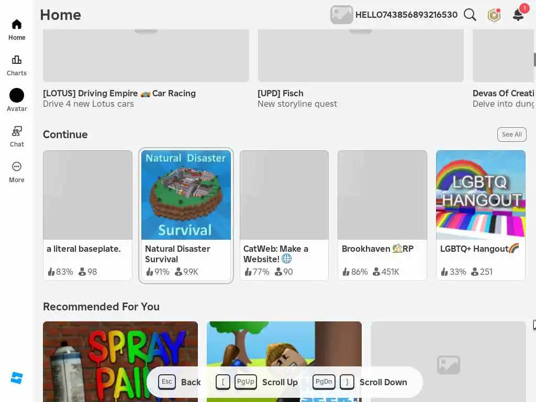536x402 pixels.
Task: Open CatWeb: Make a Website! card
Action: point(284,215)
